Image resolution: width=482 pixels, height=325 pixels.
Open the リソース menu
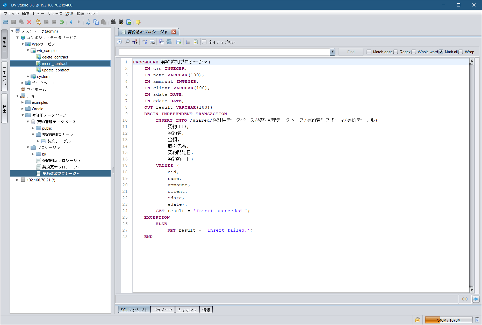(x=55, y=13)
